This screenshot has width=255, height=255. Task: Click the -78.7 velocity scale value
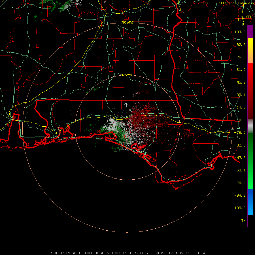[x=240, y=183]
